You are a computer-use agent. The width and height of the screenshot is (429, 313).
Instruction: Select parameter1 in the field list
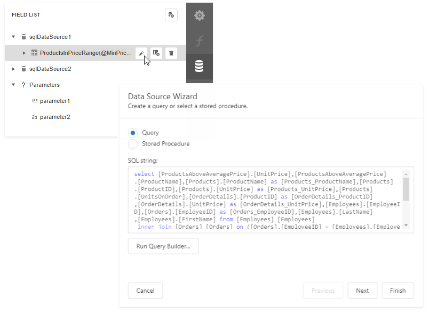point(54,101)
